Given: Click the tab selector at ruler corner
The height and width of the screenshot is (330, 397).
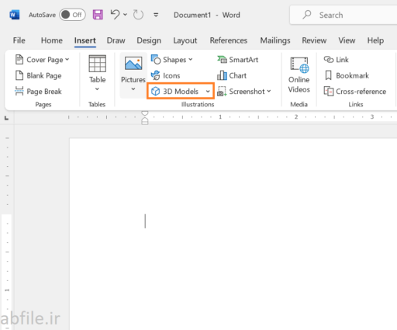Looking at the screenshot, I should click(x=7, y=118).
